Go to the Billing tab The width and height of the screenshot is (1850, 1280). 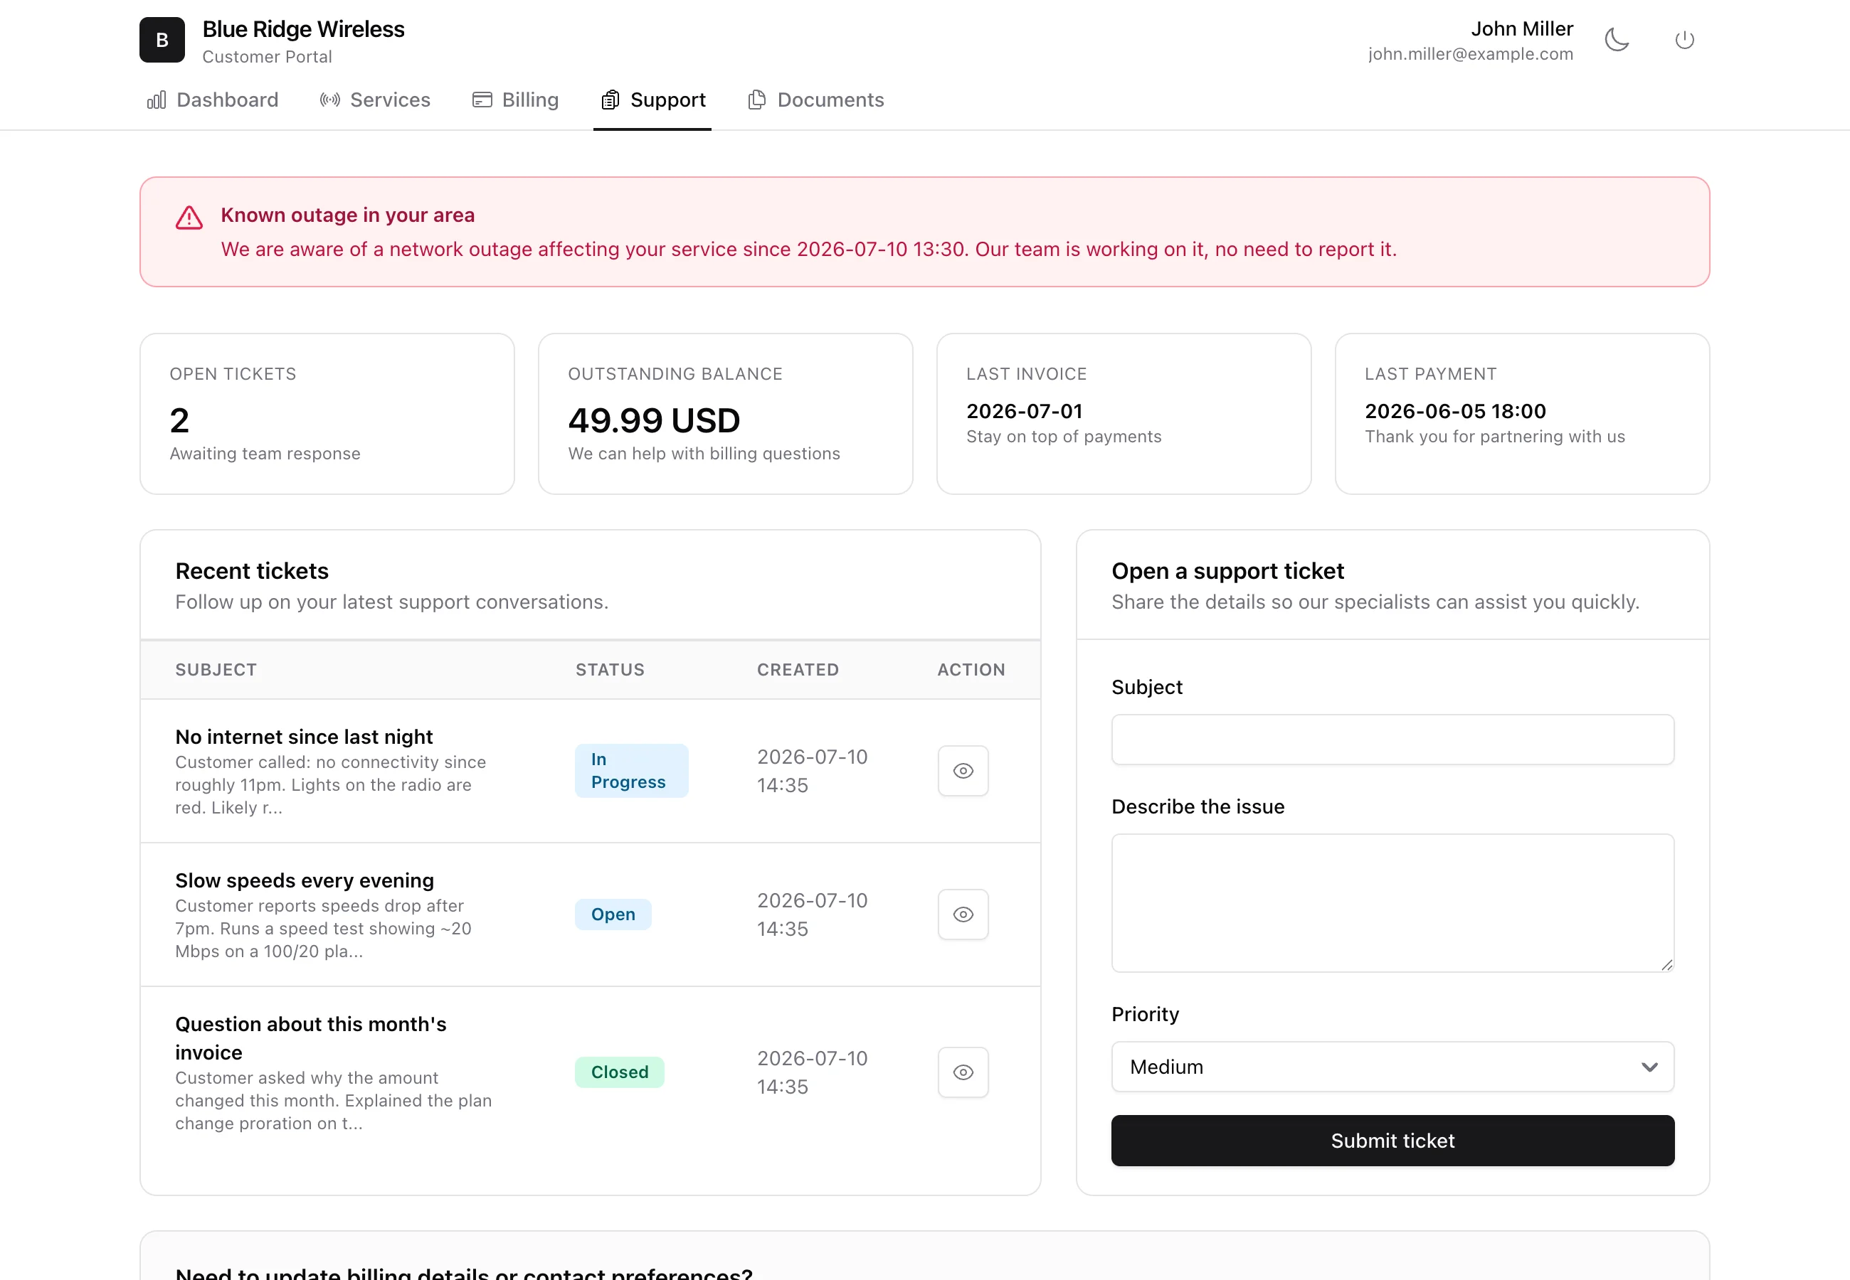click(516, 100)
